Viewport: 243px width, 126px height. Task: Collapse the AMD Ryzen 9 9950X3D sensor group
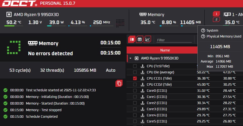(131, 58)
